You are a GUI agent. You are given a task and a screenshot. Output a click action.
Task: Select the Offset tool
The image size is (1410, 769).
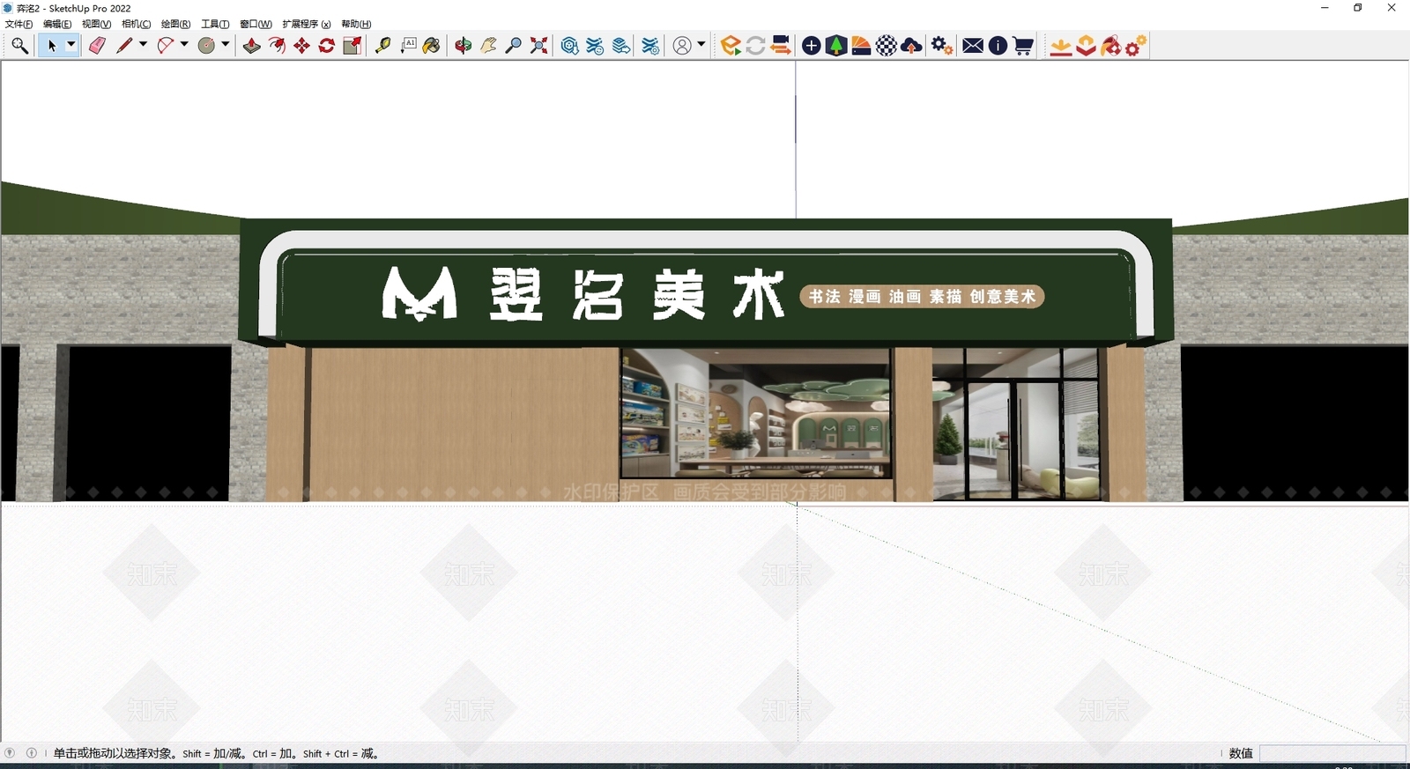(277, 46)
